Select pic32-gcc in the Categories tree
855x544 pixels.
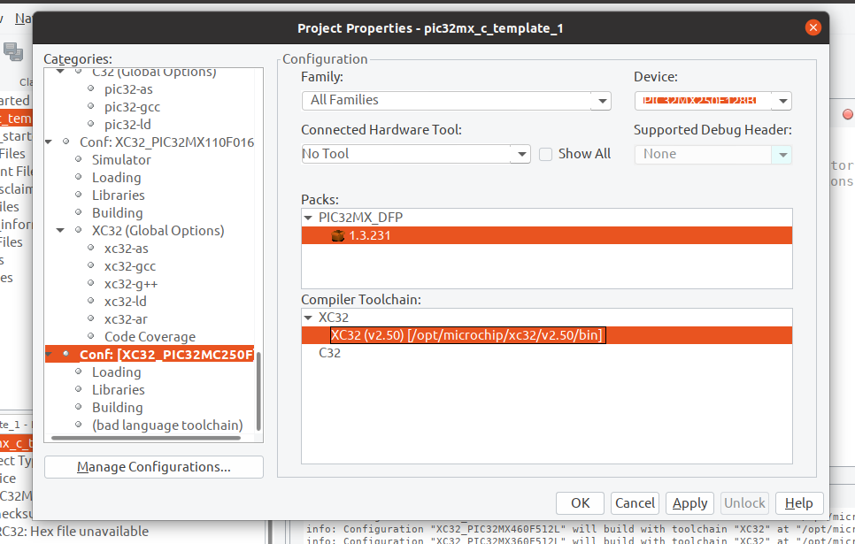[132, 107]
